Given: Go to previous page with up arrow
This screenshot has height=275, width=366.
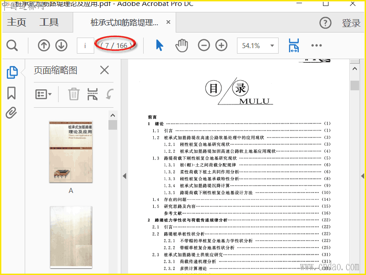Looking at the screenshot, I should (44, 45).
